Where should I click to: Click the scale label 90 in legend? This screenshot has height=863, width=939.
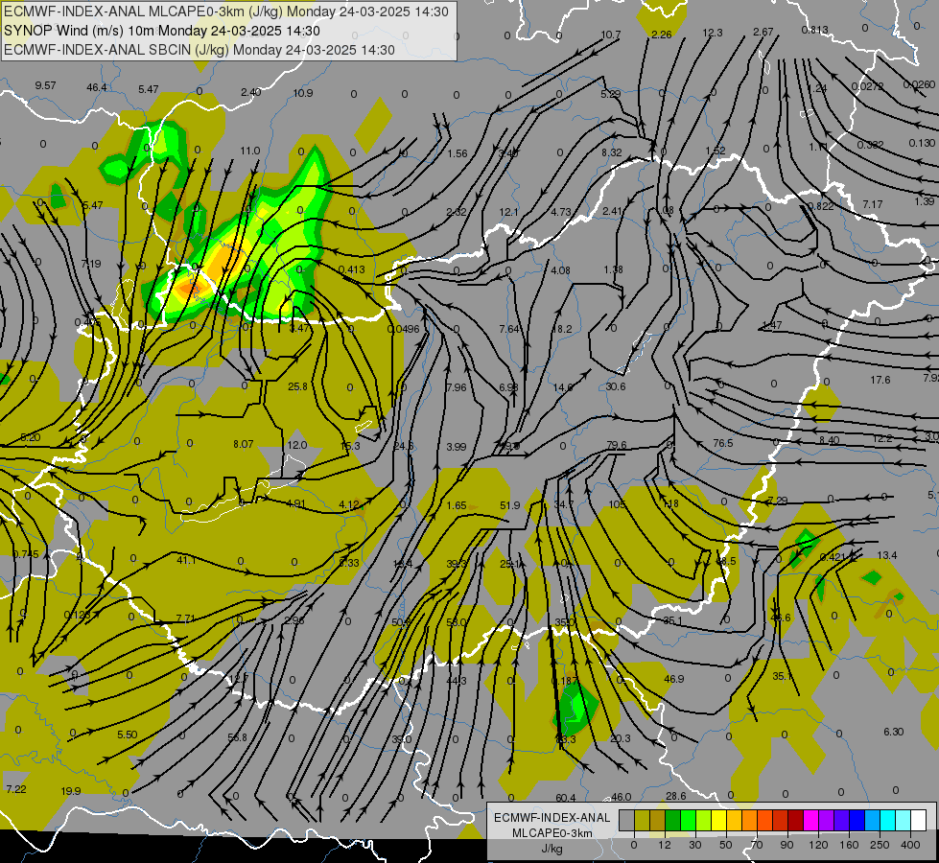point(786,845)
